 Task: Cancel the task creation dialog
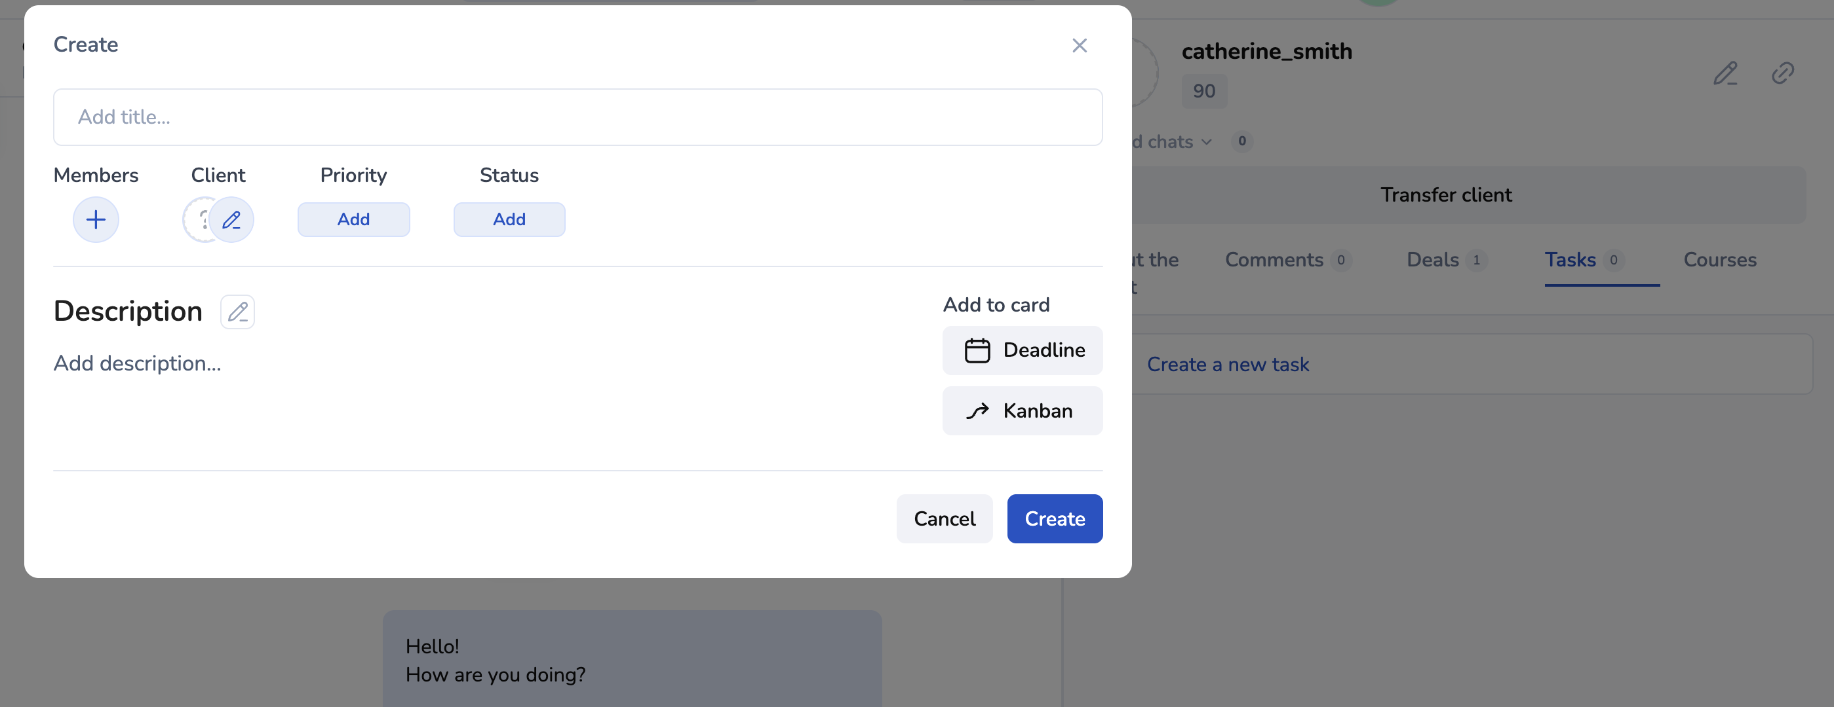pos(944,519)
